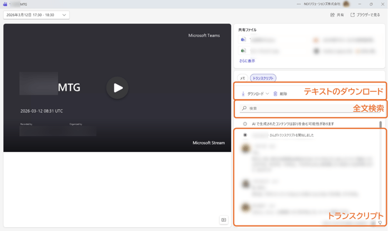Click the download arrow icon
389x231 pixels.
(x=243, y=94)
